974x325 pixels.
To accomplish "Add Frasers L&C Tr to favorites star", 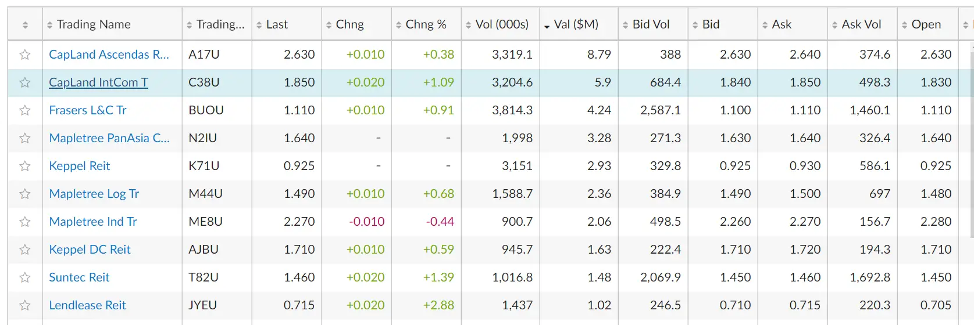I will click(24, 110).
